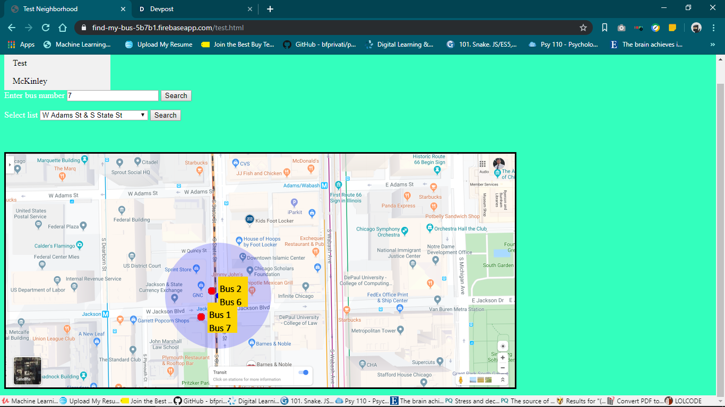Click the CVS place pin

pyautogui.click(x=235, y=163)
